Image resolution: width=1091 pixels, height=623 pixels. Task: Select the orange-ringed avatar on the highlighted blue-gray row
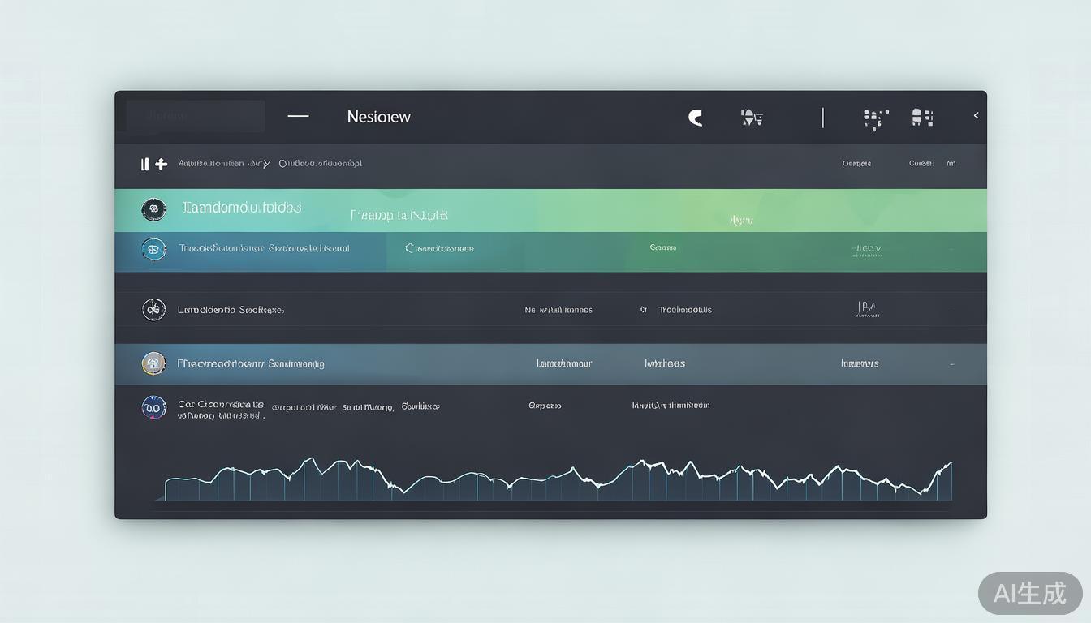click(153, 363)
